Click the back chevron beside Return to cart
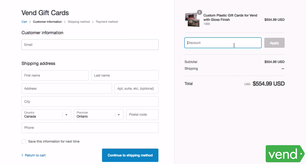 pos(22,155)
